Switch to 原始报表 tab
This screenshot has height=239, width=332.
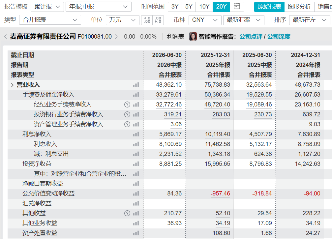[x=269, y=7]
